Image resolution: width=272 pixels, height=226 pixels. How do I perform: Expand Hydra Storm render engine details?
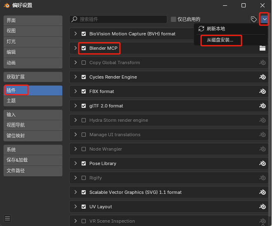(x=75, y=120)
